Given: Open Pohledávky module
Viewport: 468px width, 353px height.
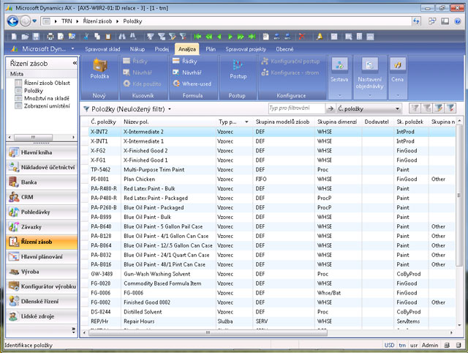Looking at the screenshot, I should tap(42, 212).
